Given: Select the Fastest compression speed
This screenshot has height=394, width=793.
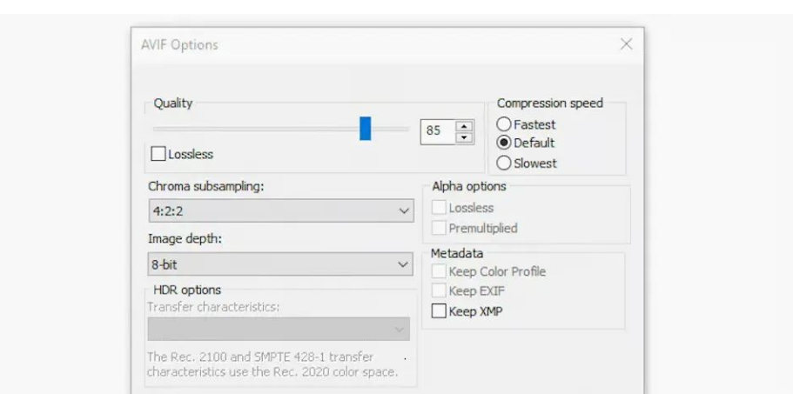Looking at the screenshot, I should tap(503, 124).
